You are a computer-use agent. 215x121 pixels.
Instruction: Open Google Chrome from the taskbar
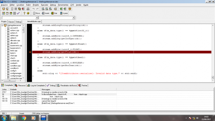[x=24, y=118]
